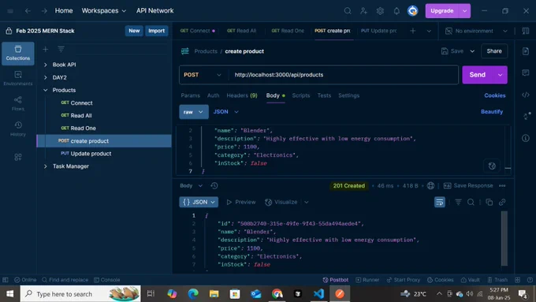Navigate forward with the right arrow

[44, 11]
